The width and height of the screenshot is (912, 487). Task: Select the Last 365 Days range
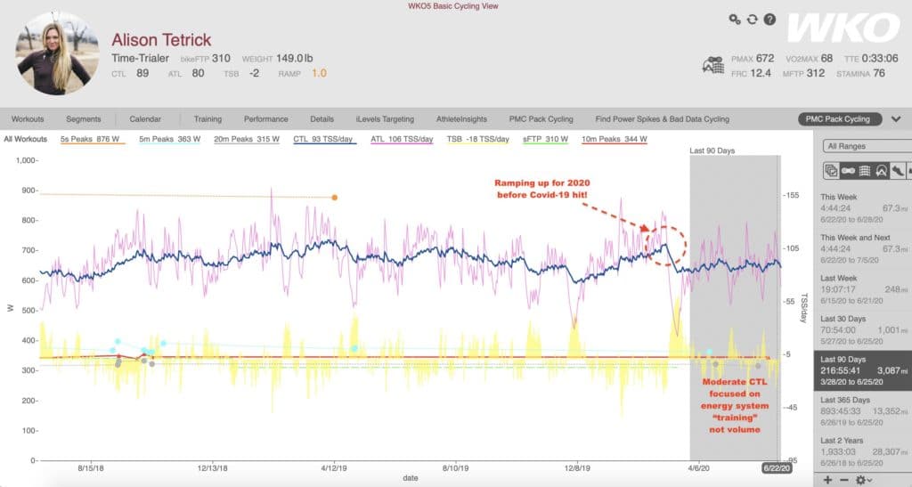(863, 410)
